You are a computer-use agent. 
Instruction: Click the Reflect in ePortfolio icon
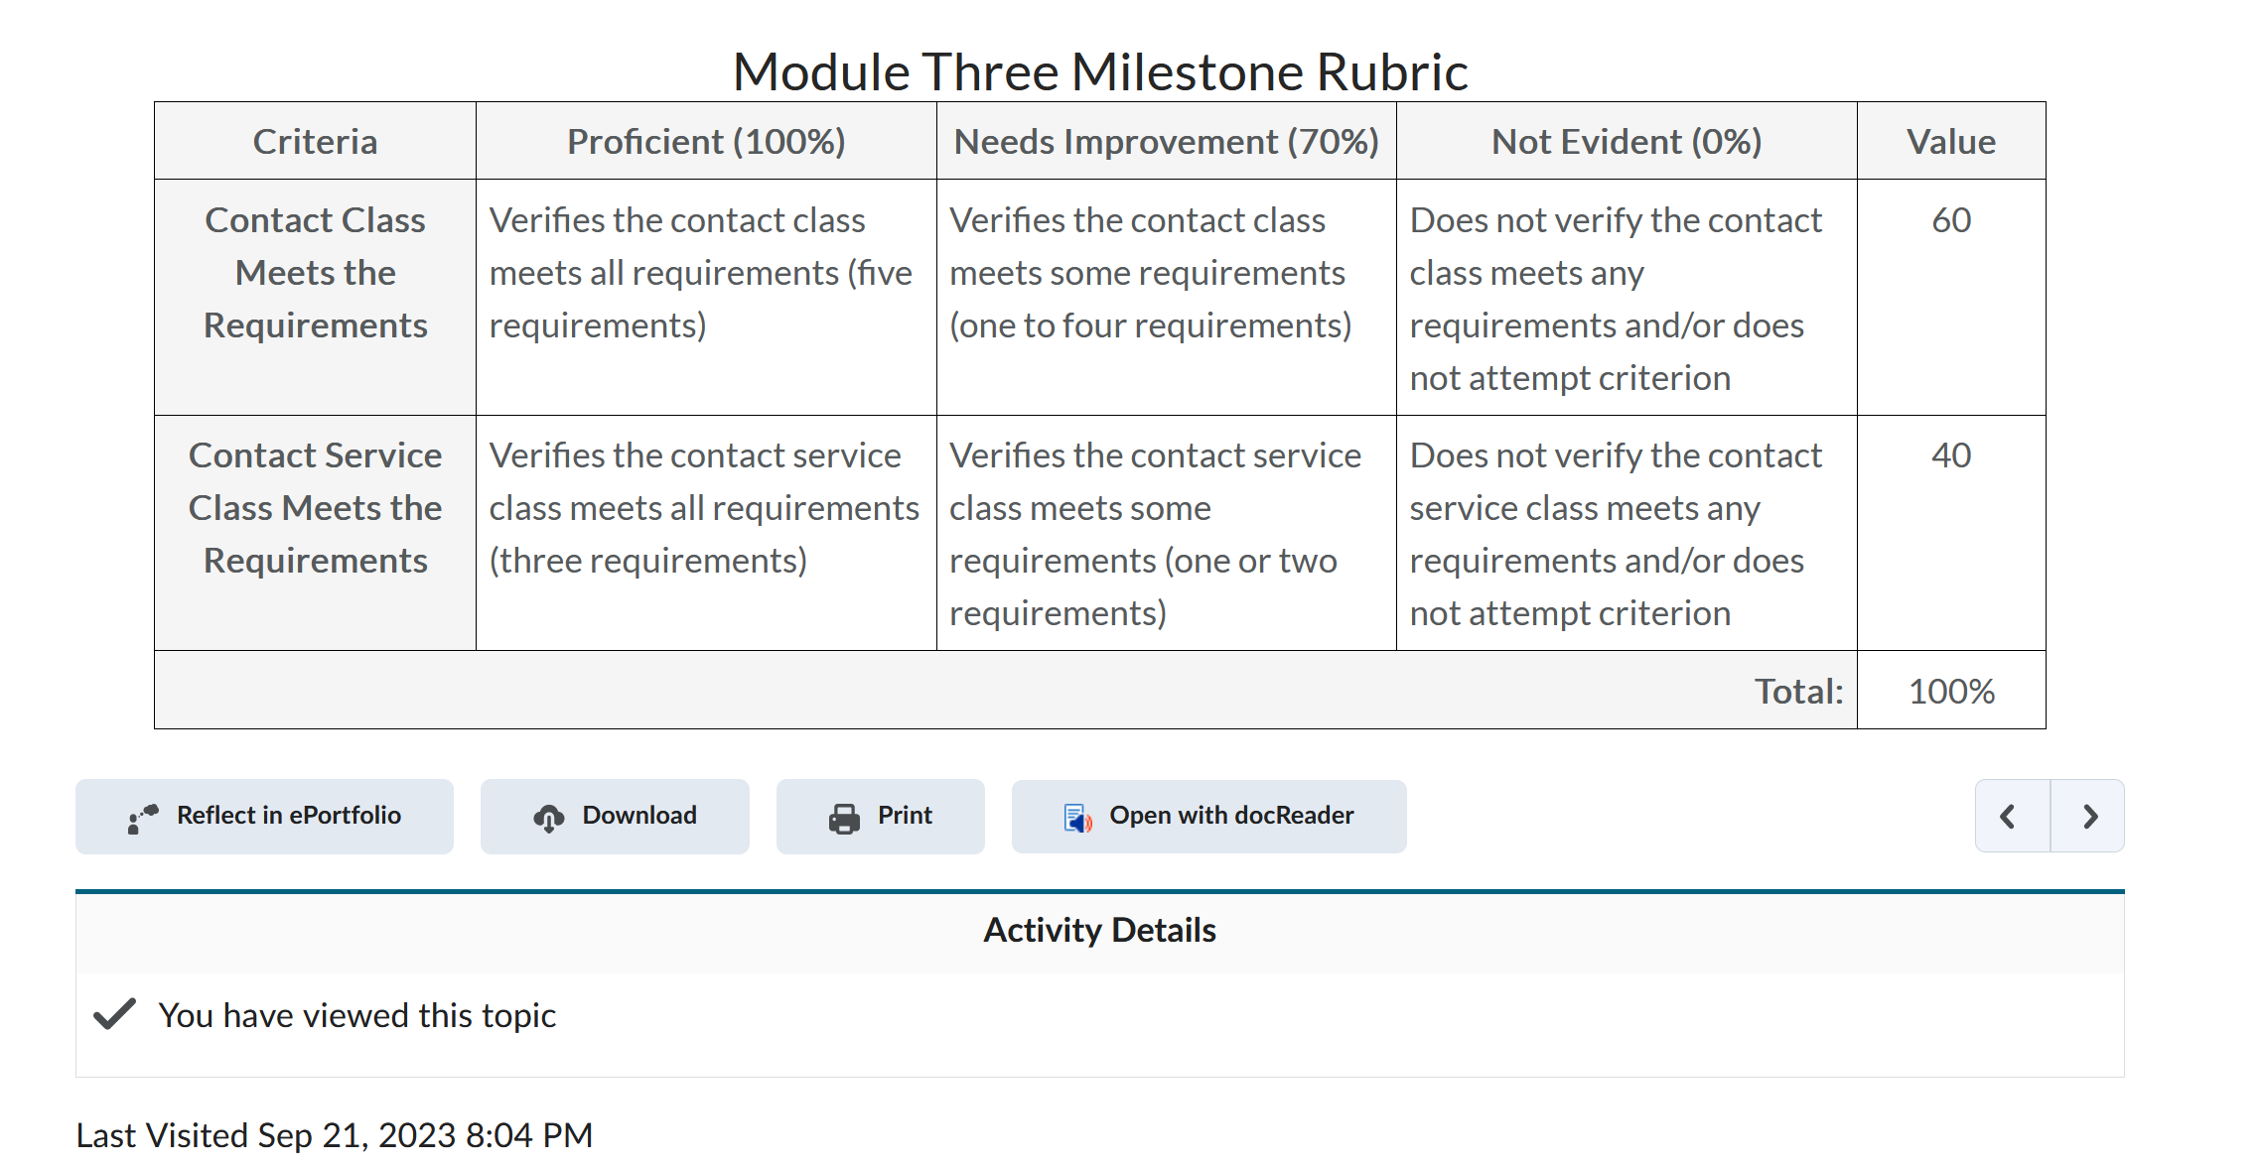[x=142, y=816]
